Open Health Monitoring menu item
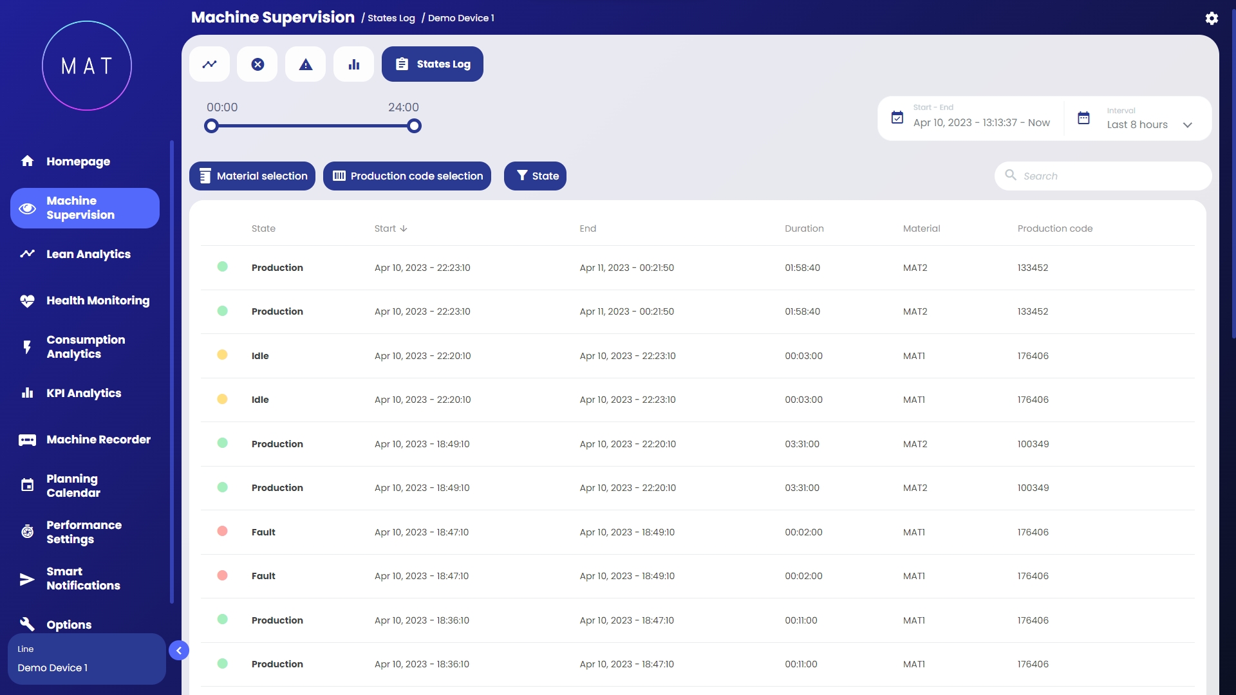 (x=97, y=301)
